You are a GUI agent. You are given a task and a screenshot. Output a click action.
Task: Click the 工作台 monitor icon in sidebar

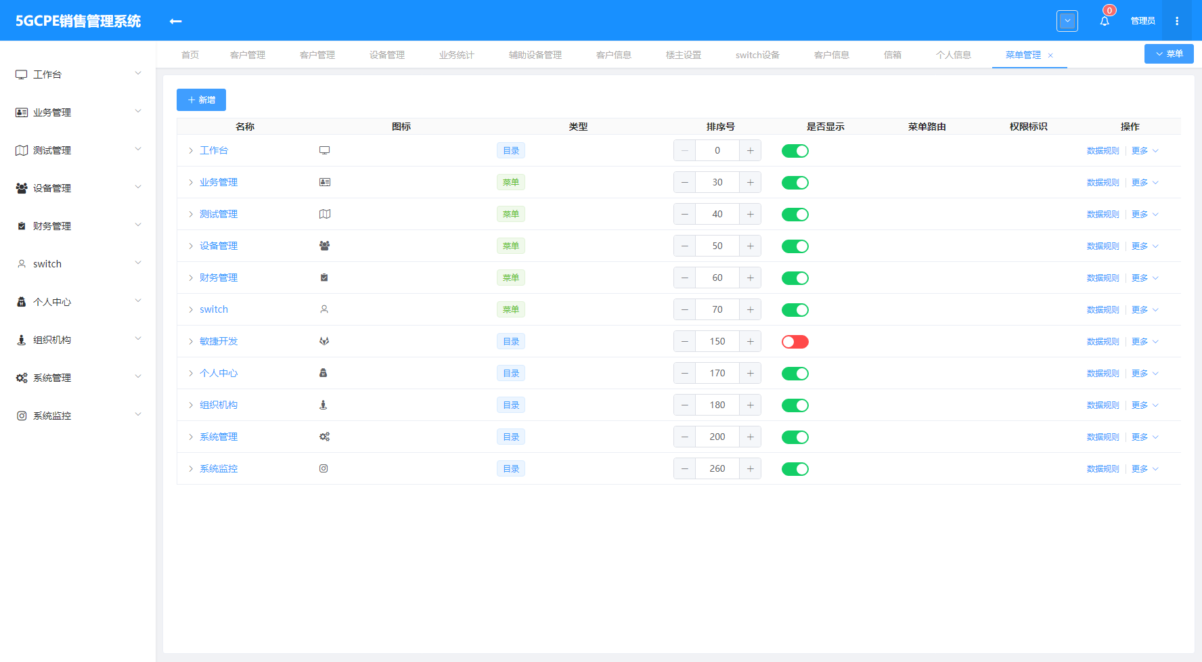click(x=22, y=74)
